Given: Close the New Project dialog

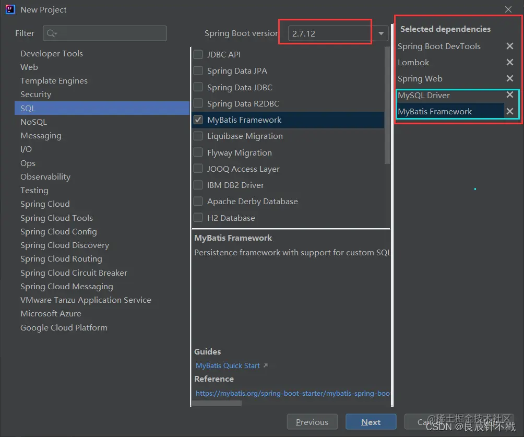Looking at the screenshot, I should pos(508,9).
